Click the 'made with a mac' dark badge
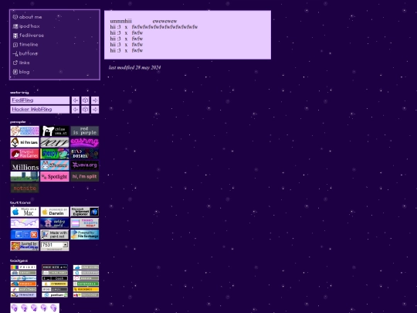 click(55, 267)
